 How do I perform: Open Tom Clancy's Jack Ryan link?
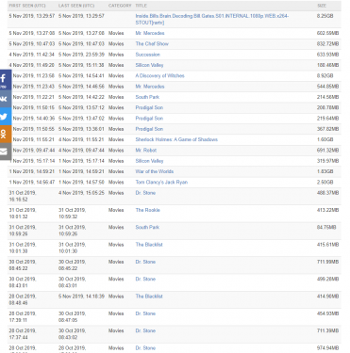click(x=161, y=183)
